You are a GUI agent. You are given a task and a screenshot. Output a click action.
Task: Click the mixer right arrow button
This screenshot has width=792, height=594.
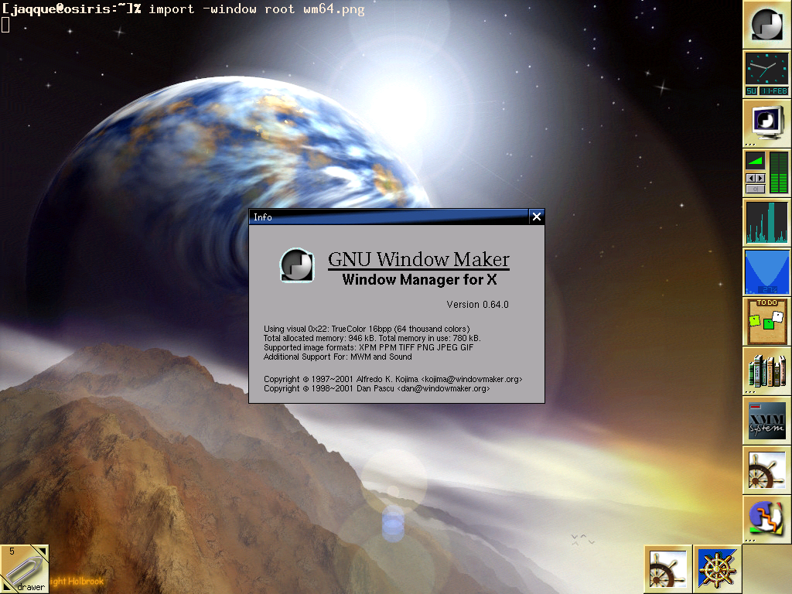760,178
